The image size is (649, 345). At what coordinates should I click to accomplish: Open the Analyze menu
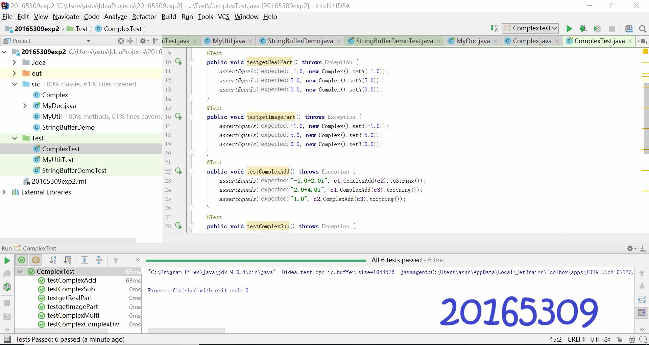point(116,17)
